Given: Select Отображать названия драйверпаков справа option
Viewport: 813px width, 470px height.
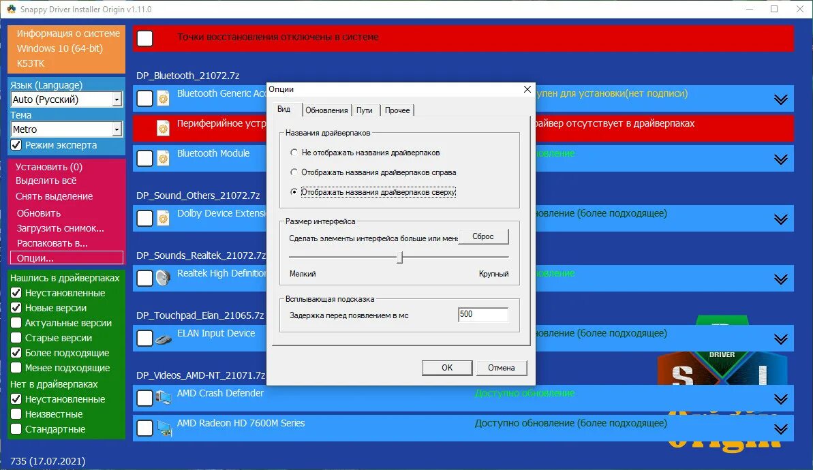Looking at the screenshot, I should point(294,172).
